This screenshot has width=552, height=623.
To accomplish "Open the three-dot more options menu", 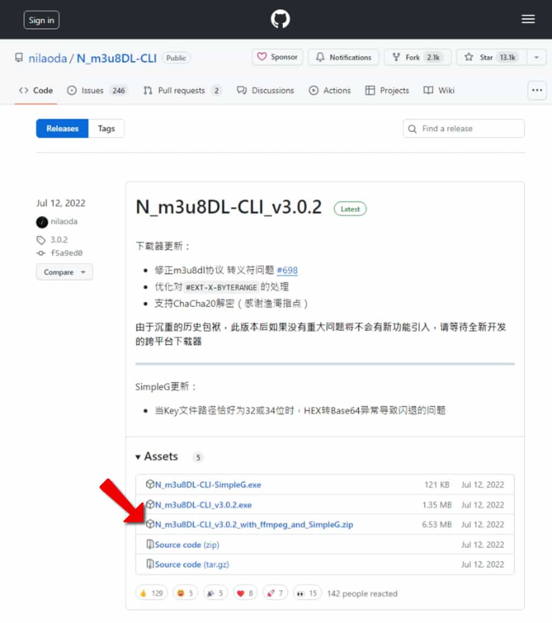I will pyautogui.click(x=537, y=91).
